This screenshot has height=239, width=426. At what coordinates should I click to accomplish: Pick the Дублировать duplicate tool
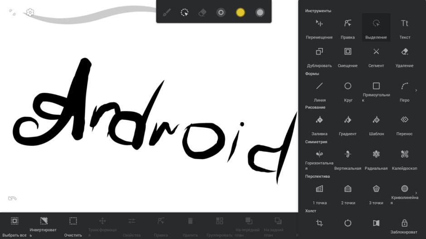[x=319, y=57]
